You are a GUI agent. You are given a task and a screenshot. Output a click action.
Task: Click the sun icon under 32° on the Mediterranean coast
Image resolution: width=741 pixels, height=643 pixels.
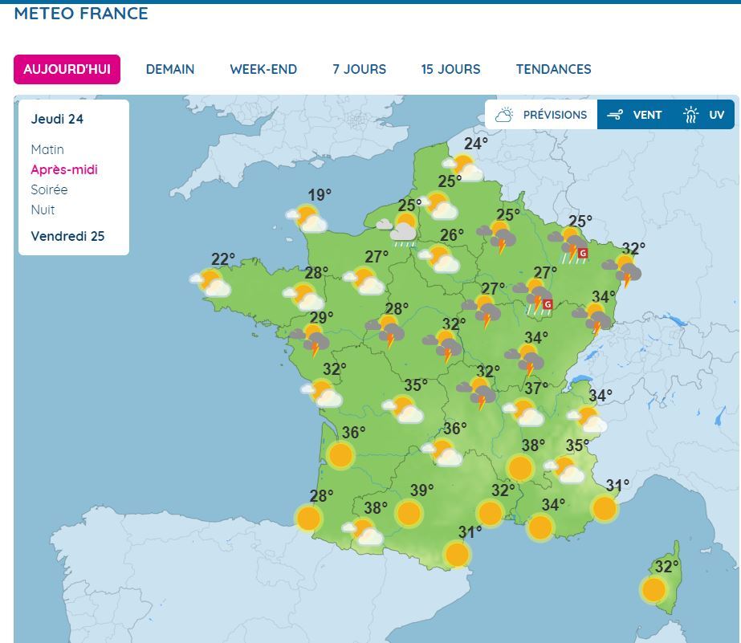490,513
